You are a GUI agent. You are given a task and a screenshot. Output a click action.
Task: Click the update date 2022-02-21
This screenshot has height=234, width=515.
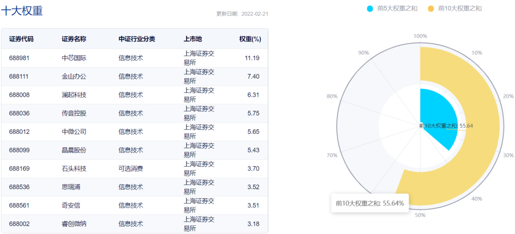click(255, 14)
